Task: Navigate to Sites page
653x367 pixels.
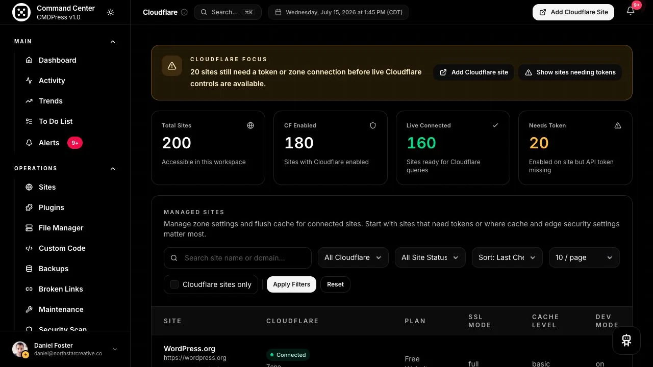Action: [x=47, y=187]
